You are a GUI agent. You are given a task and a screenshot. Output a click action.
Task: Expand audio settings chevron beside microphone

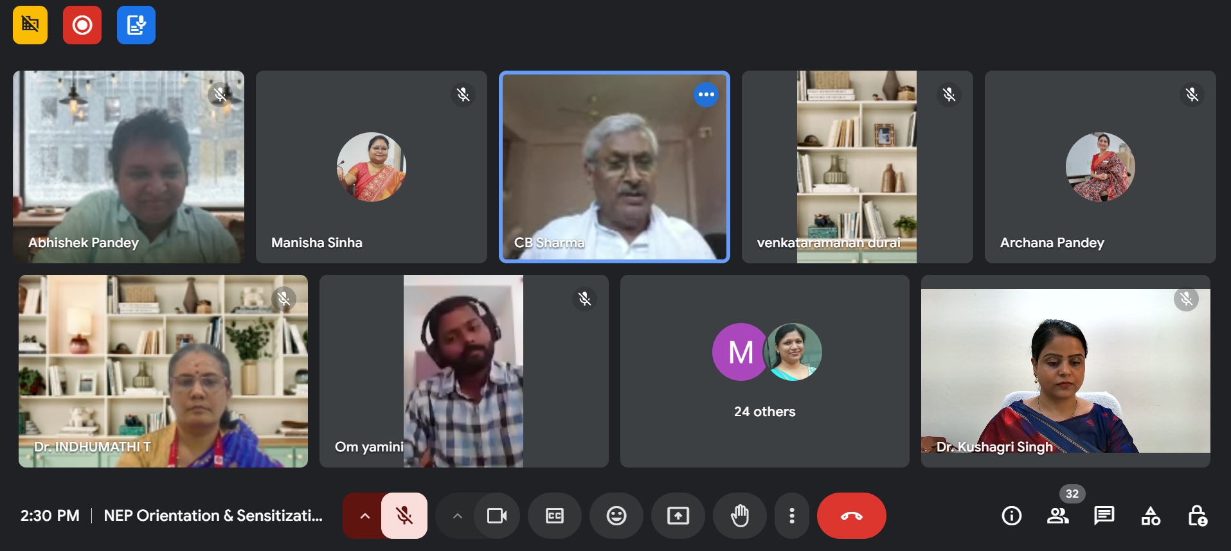point(364,516)
